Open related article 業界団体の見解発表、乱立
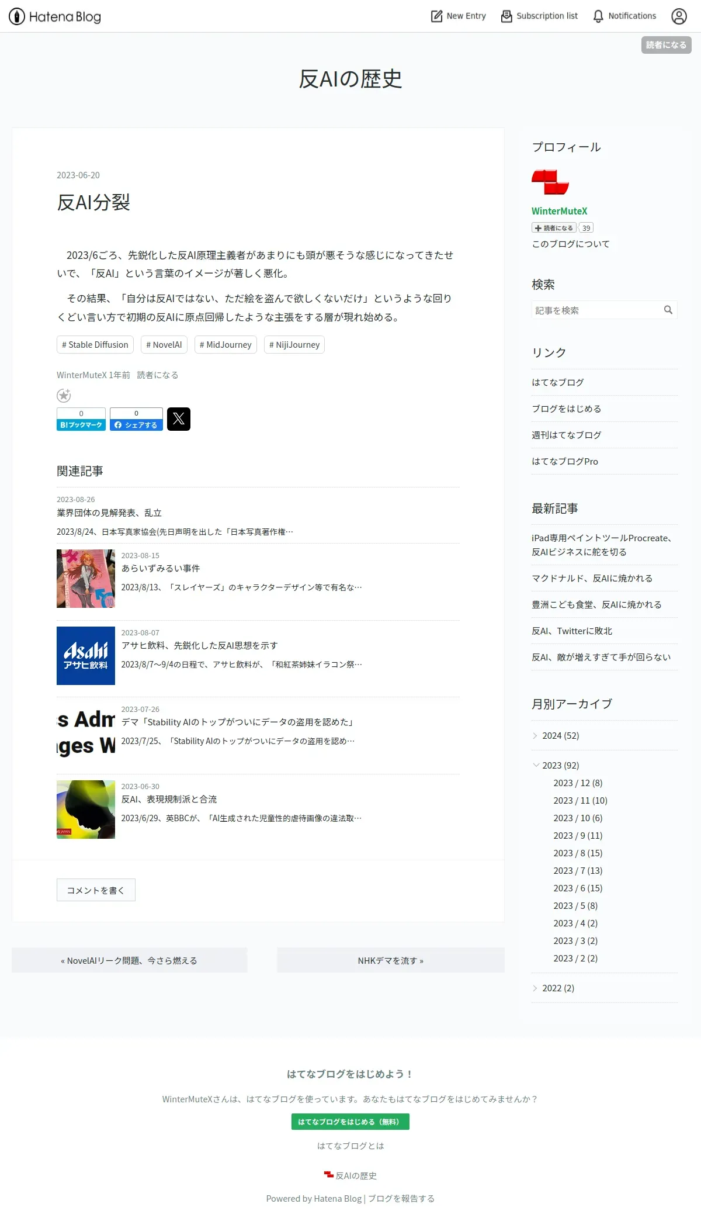Viewport: 701px width, 1228px height. coord(109,513)
